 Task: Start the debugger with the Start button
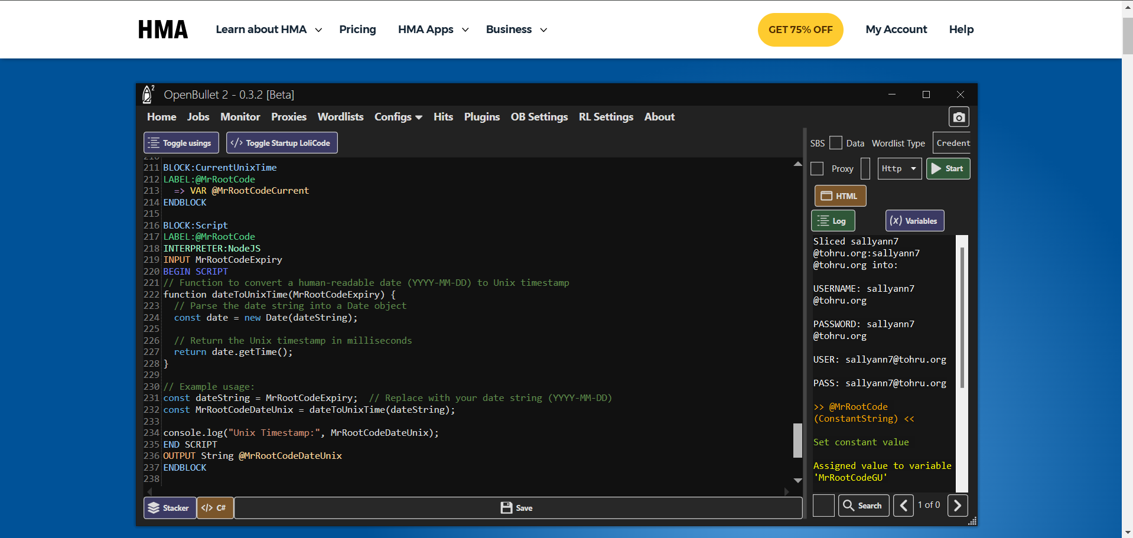point(948,169)
